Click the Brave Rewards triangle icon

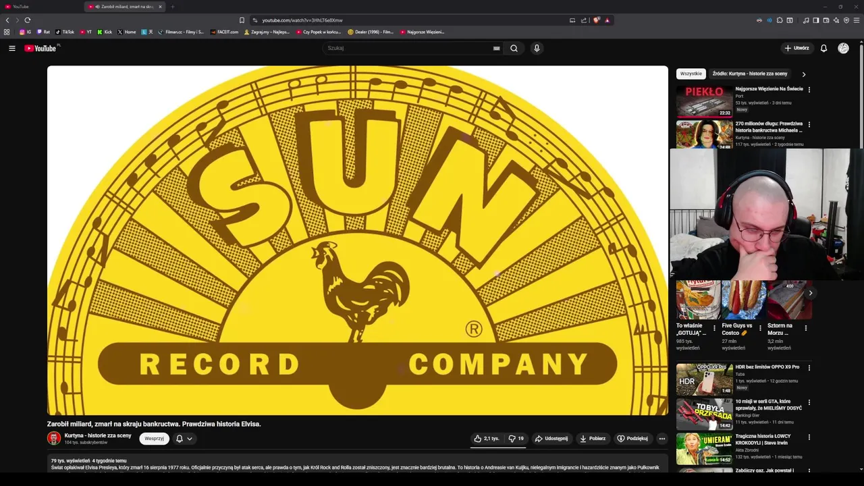point(607,20)
